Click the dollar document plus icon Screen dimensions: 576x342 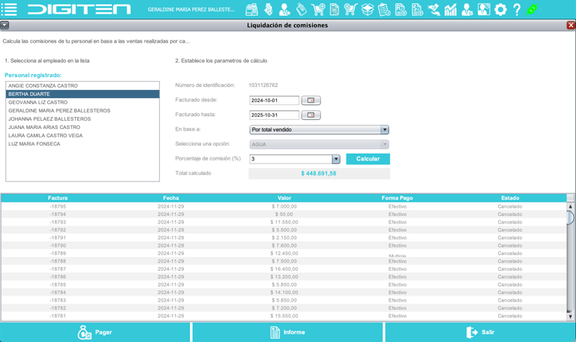(417, 10)
